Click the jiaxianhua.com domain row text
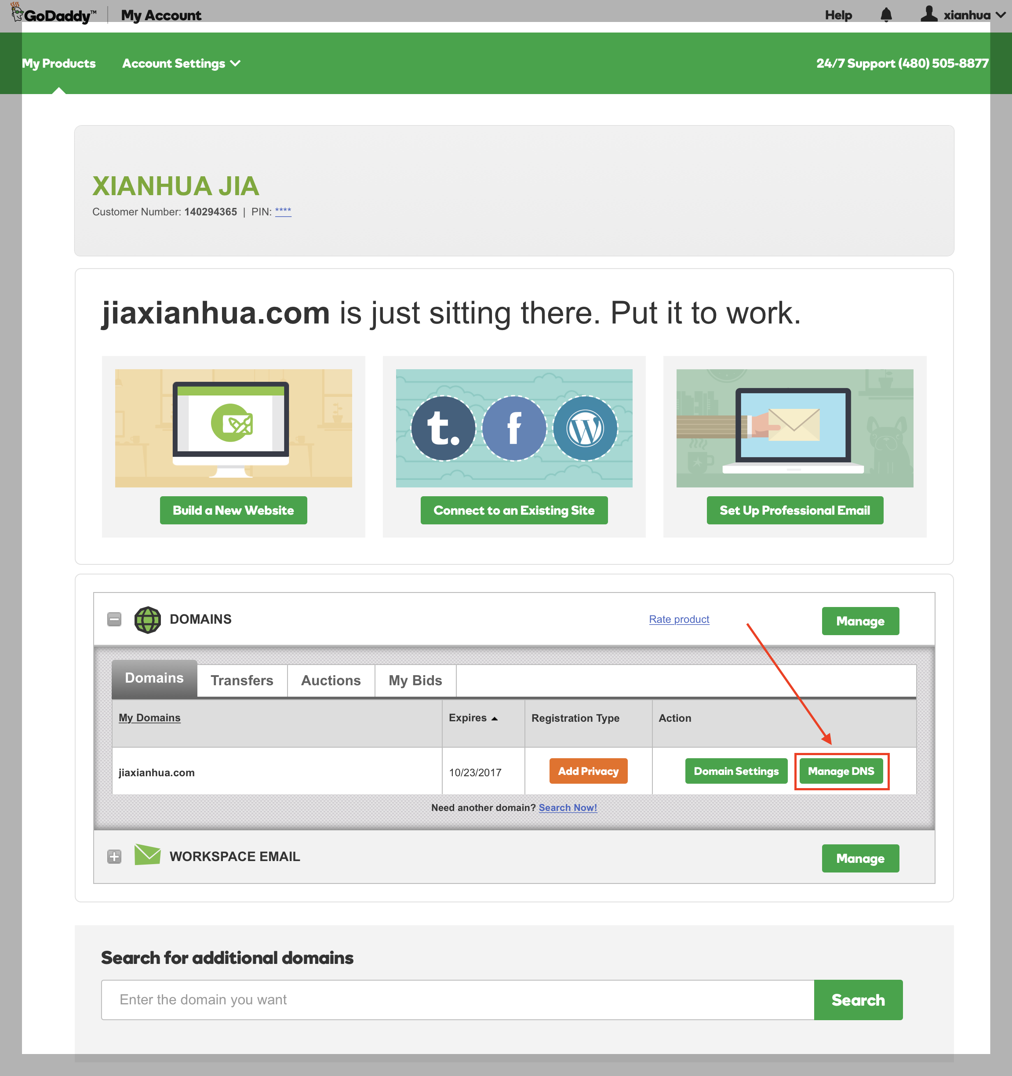This screenshot has width=1012, height=1076. 157,773
